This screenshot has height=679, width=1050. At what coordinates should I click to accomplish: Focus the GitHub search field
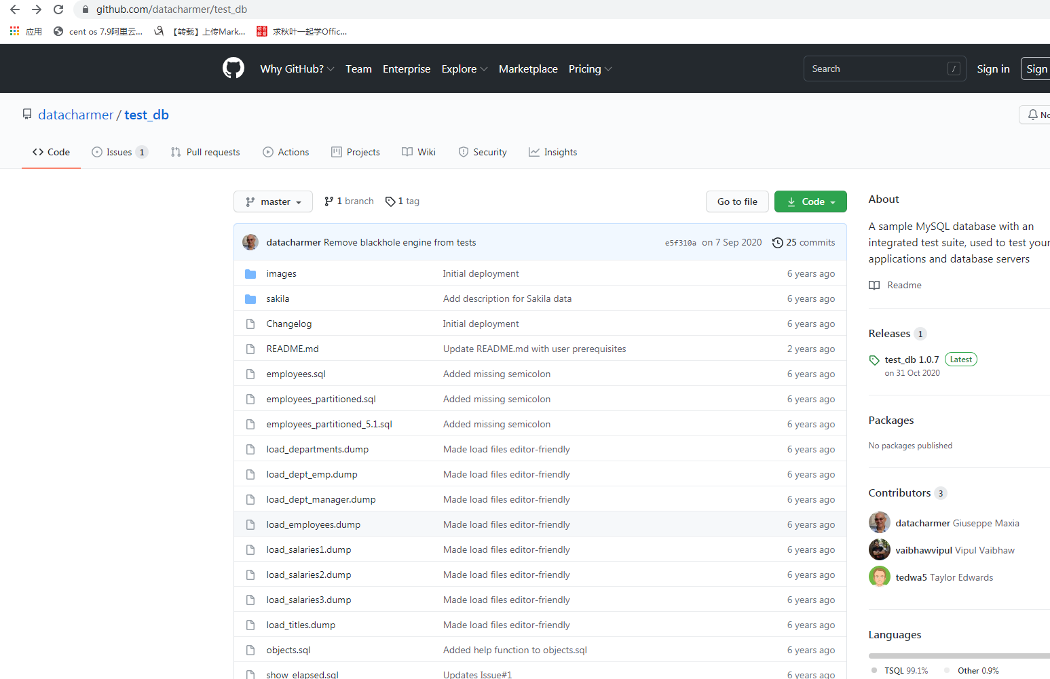[x=884, y=69]
